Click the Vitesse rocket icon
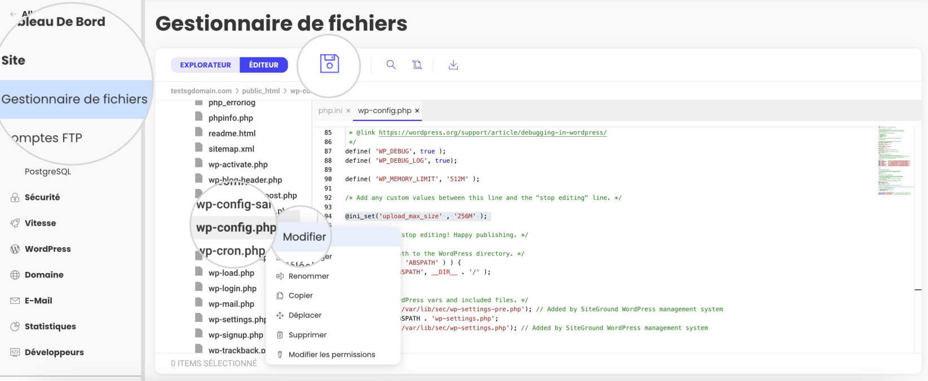 (15, 223)
